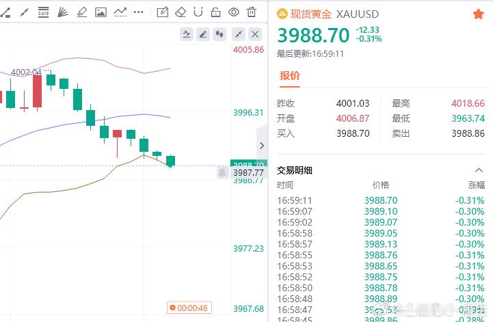This screenshot has width=493, height=322.
Task: Select the line segment drawing tool
Action: point(24,12)
